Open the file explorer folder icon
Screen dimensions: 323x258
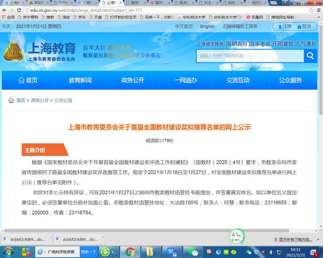[149, 252]
